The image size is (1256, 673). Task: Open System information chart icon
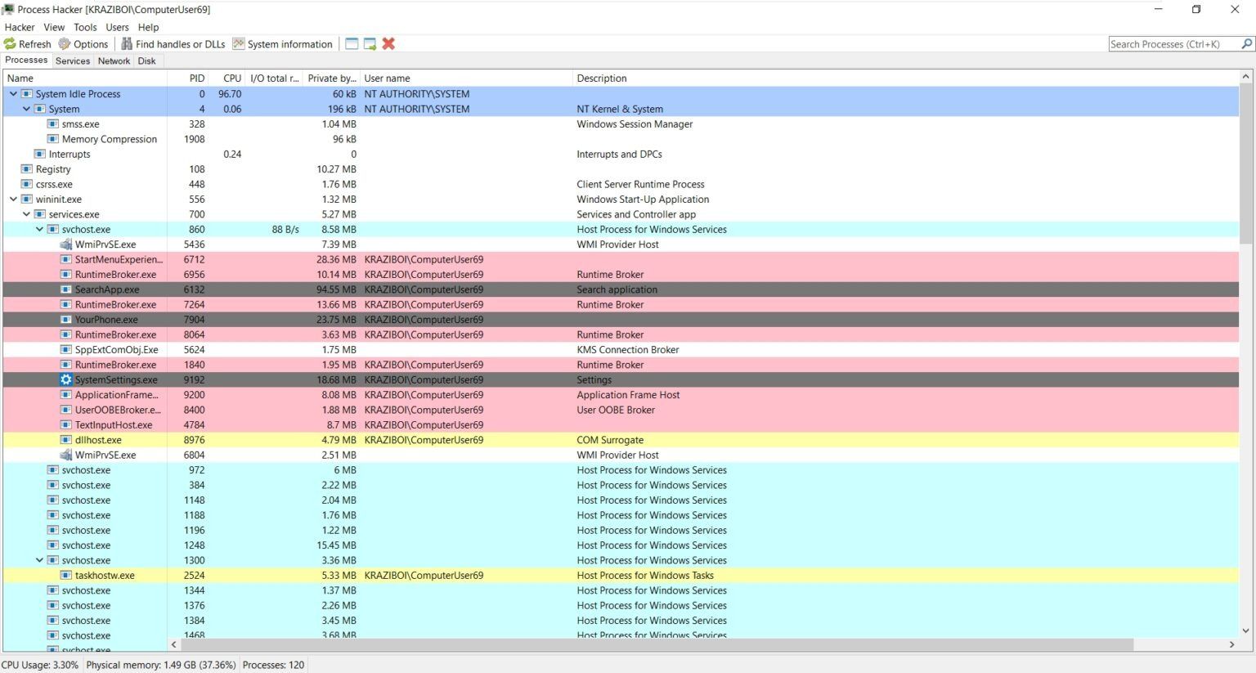click(x=239, y=44)
